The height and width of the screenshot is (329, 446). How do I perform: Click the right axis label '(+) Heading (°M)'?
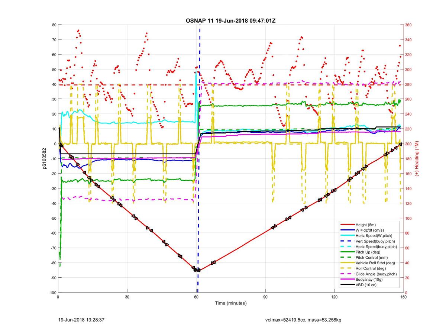(x=417, y=159)
